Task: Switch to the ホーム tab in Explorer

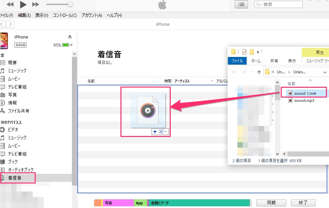Action: 256,61
